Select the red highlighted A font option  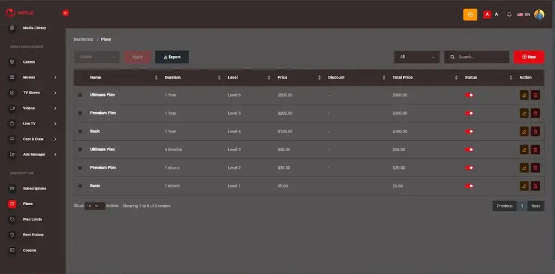click(x=487, y=15)
